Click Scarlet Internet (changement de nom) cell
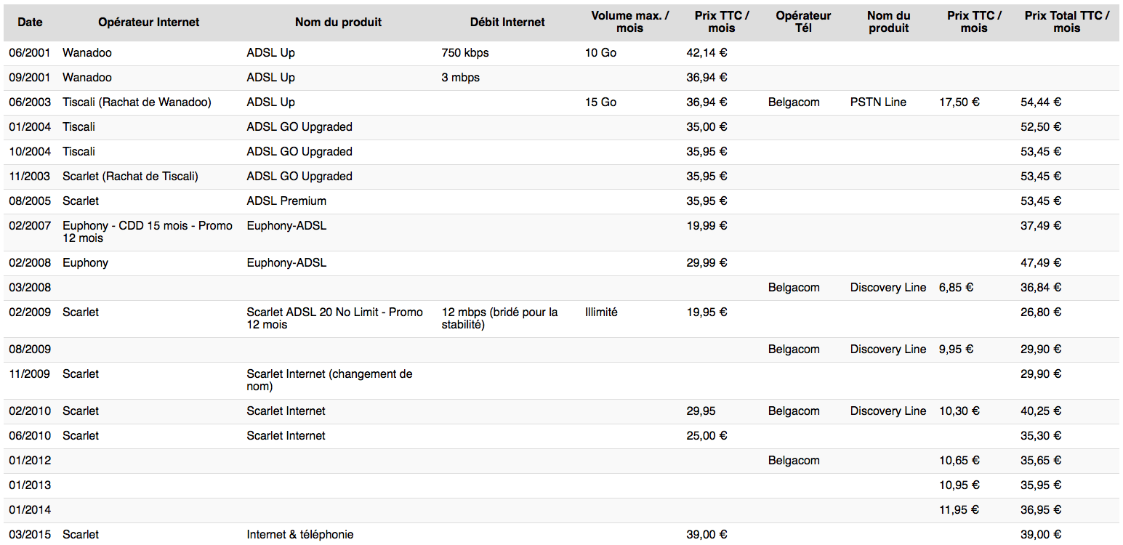The width and height of the screenshot is (1123, 545). [x=330, y=380]
